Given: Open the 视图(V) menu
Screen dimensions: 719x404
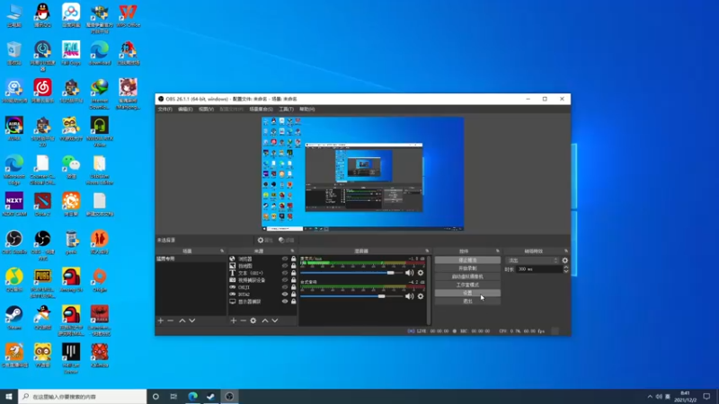Looking at the screenshot, I should tap(207, 110).
